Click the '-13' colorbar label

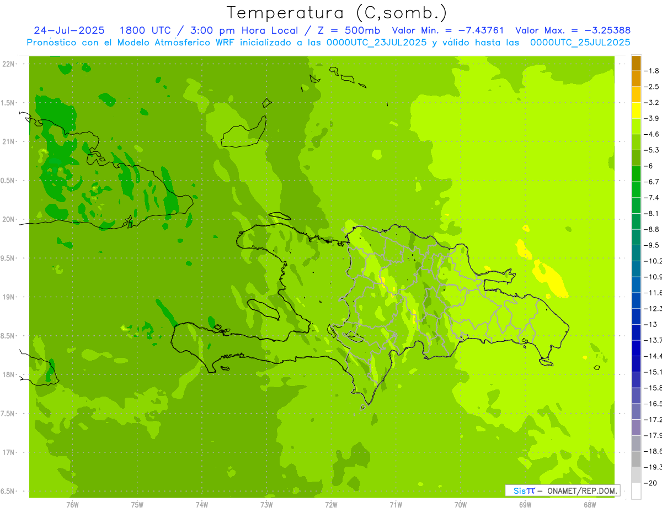(651, 325)
